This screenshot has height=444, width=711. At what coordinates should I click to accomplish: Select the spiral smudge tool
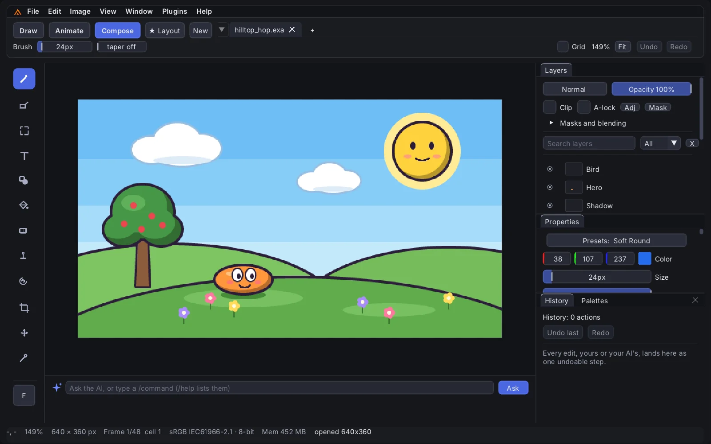coord(24,281)
